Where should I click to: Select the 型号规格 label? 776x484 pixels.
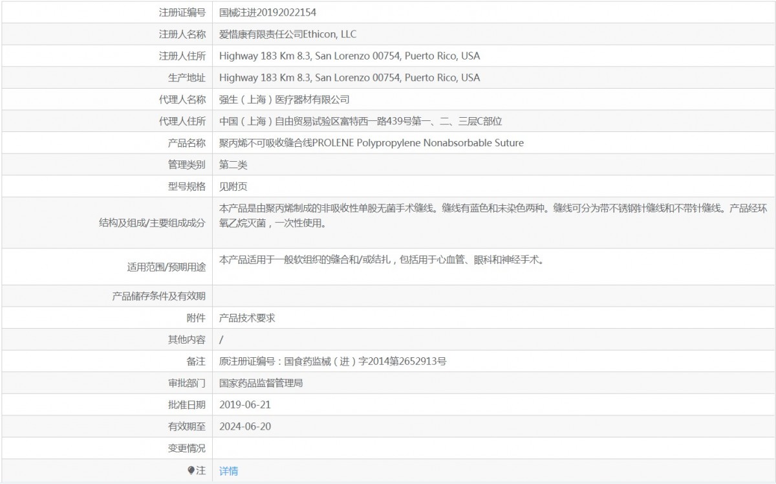pyautogui.click(x=187, y=187)
